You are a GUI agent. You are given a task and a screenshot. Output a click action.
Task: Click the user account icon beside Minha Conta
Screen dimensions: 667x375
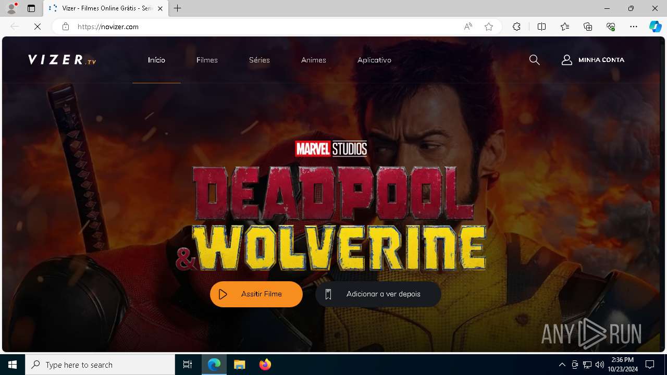click(567, 60)
